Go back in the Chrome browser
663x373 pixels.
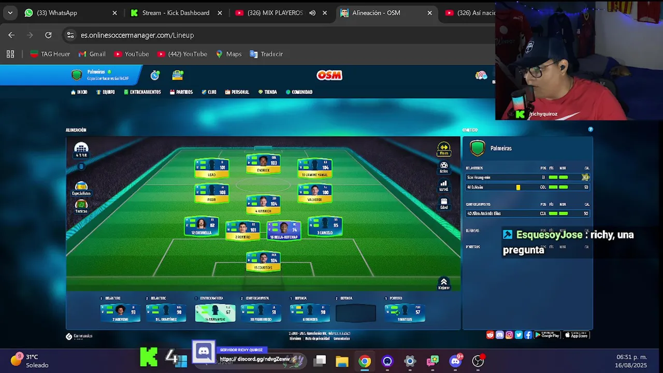[11, 35]
